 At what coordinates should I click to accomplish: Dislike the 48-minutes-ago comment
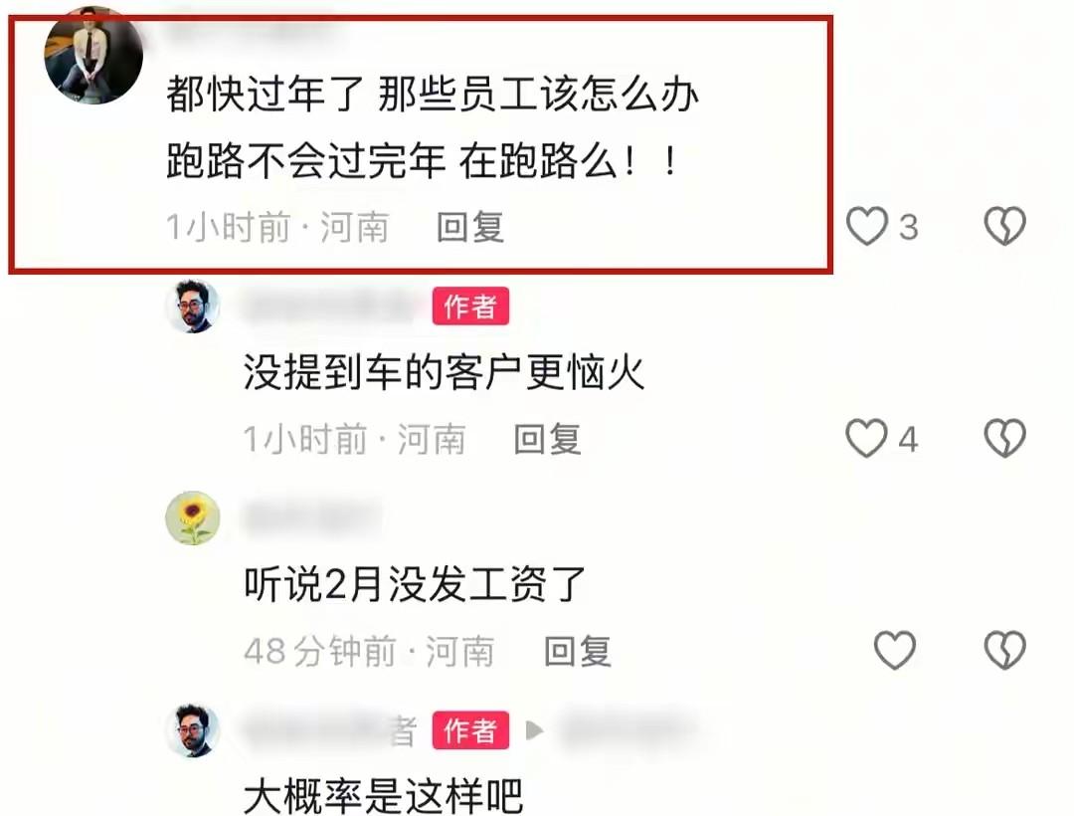pyautogui.click(x=1004, y=650)
